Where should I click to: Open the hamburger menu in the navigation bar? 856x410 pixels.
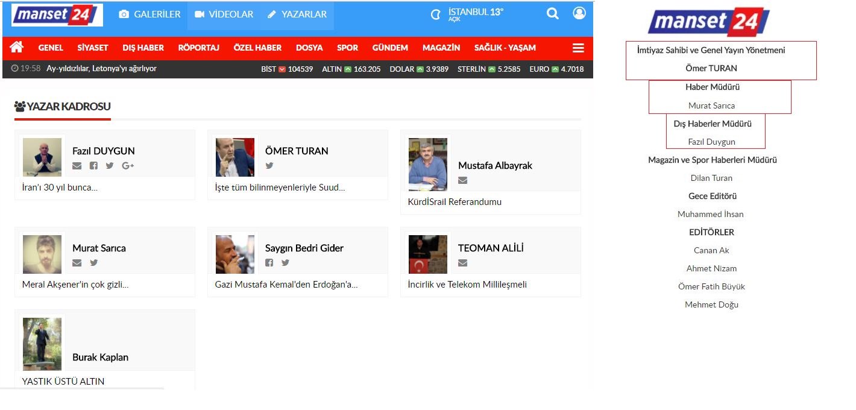pyautogui.click(x=578, y=48)
